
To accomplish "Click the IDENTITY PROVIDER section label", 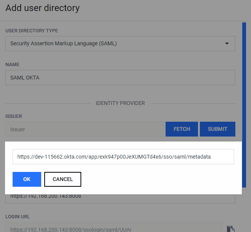I will coord(121,103).
